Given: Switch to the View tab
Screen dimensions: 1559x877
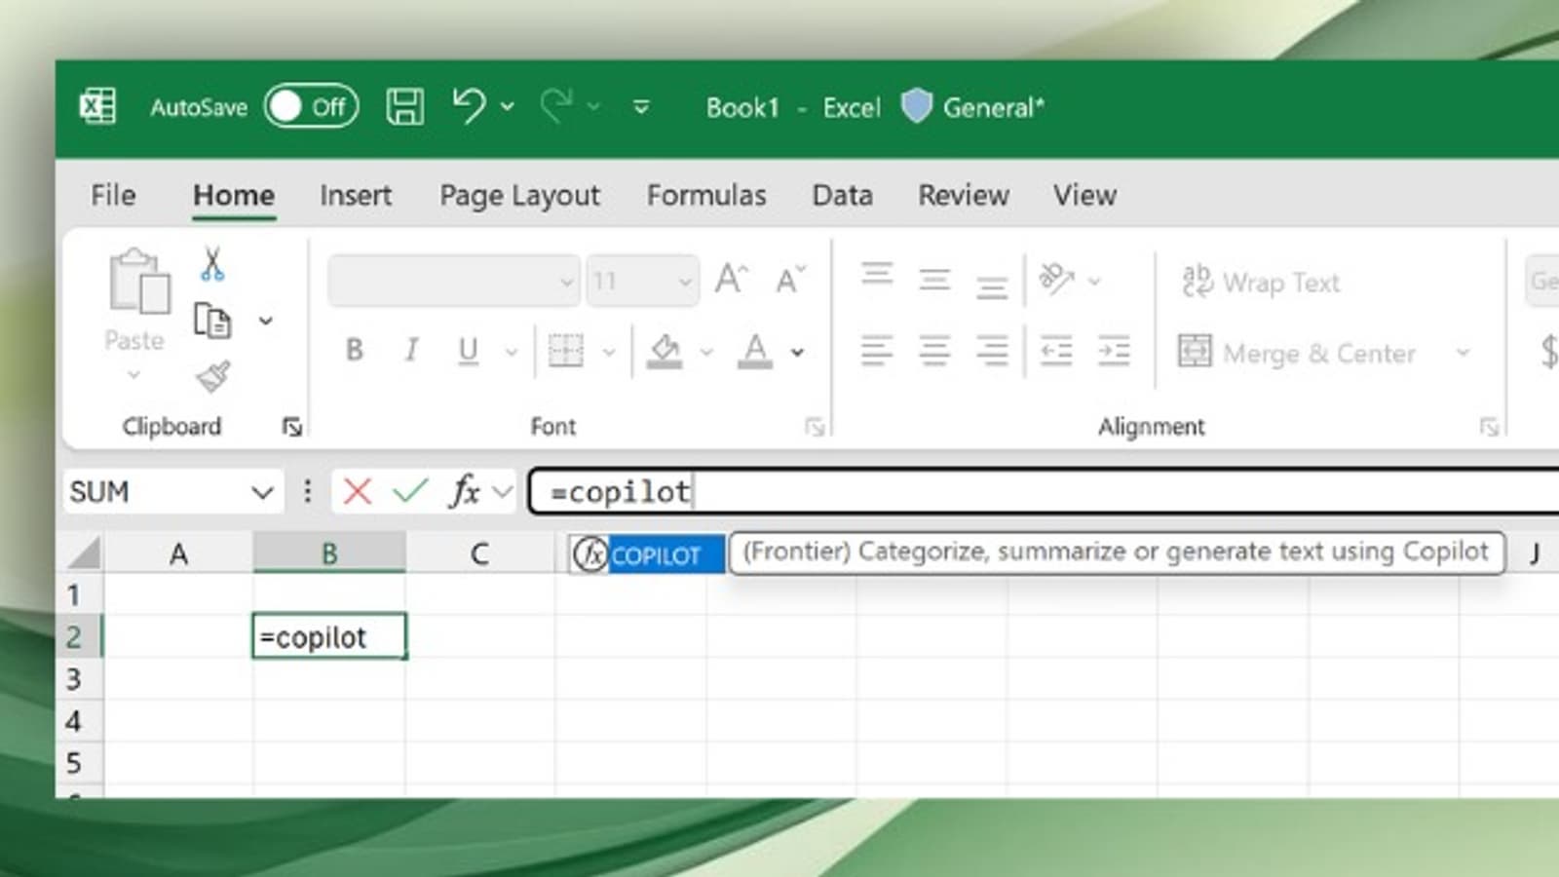Looking at the screenshot, I should tap(1084, 195).
